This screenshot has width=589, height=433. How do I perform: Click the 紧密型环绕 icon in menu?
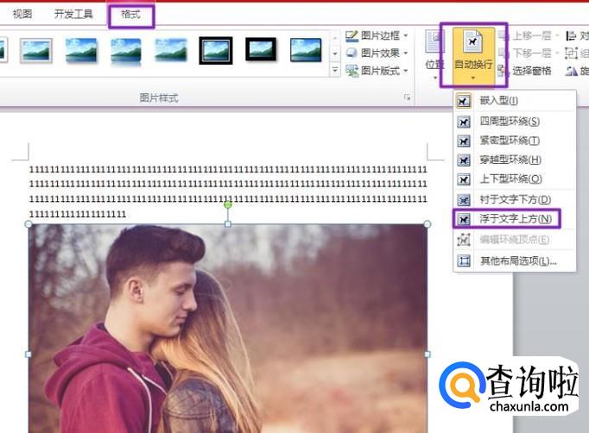click(x=464, y=141)
